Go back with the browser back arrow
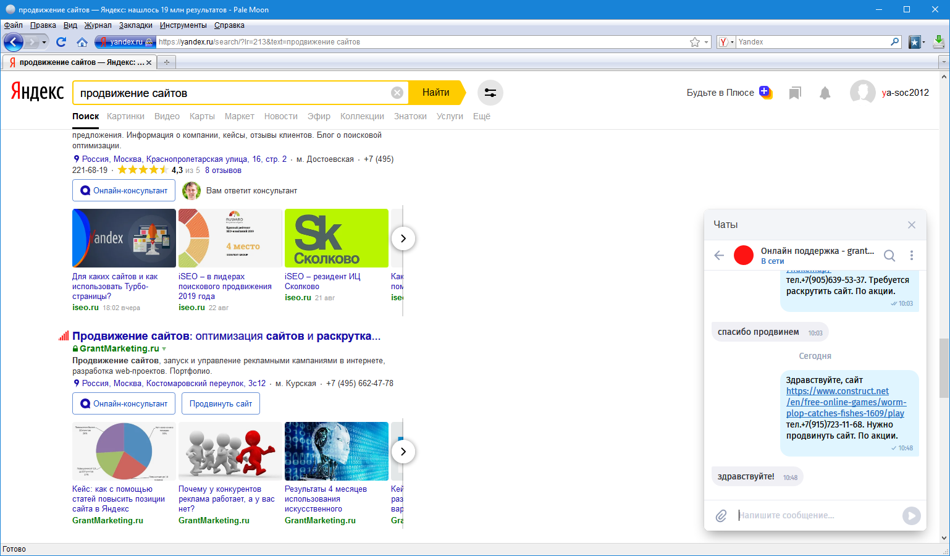950x556 pixels. click(x=14, y=42)
